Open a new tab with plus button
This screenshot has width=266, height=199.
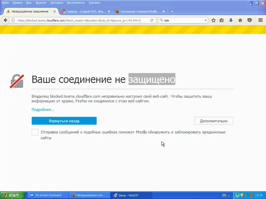click(x=172, y=11)
